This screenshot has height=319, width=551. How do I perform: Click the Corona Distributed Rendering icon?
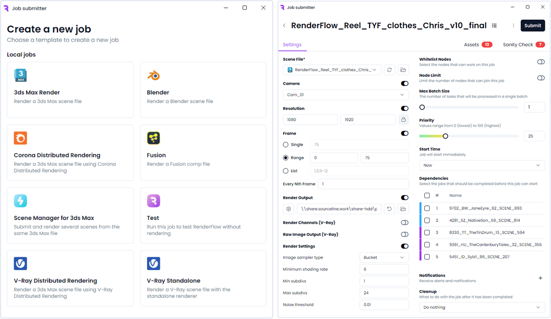(x=21, y=138)
